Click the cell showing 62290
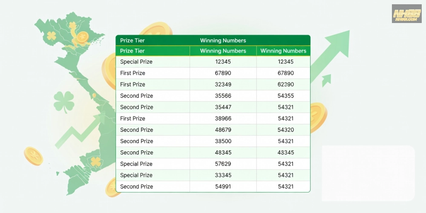This screenshot has height=213, width=426. coord(286,84)
